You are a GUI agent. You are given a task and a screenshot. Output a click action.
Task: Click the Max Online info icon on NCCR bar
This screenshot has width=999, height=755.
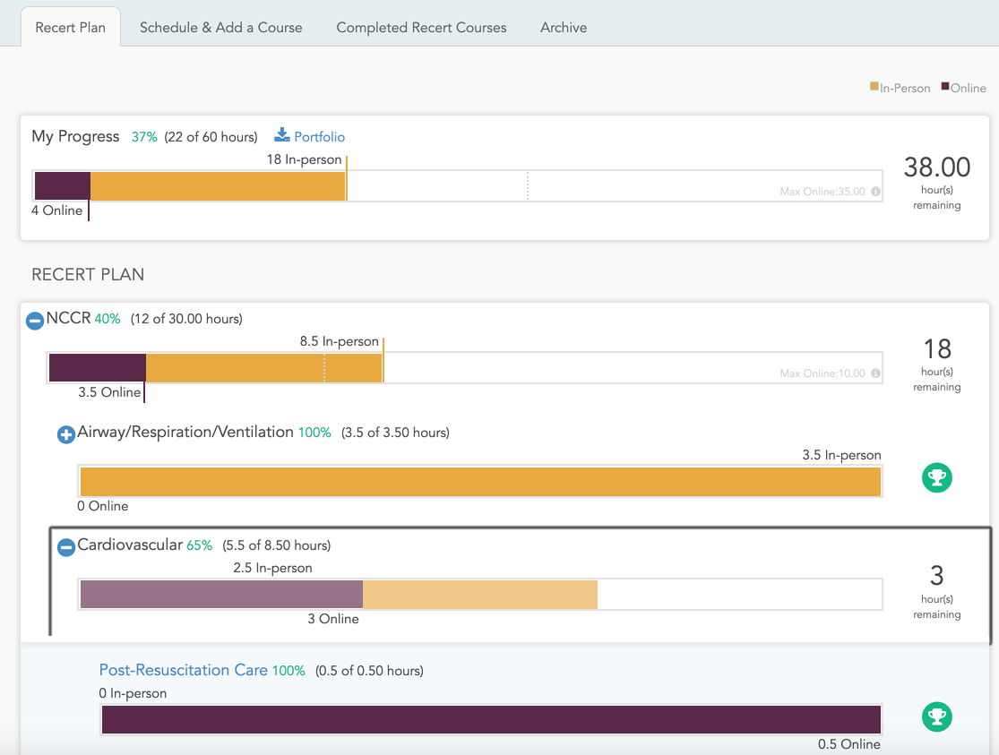(x=875, y=373)
